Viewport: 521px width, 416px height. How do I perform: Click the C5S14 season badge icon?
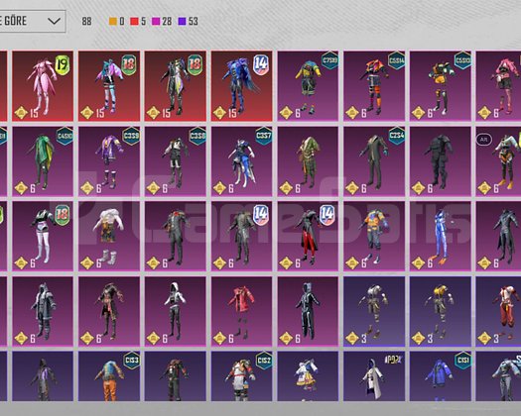click(396, 60)
